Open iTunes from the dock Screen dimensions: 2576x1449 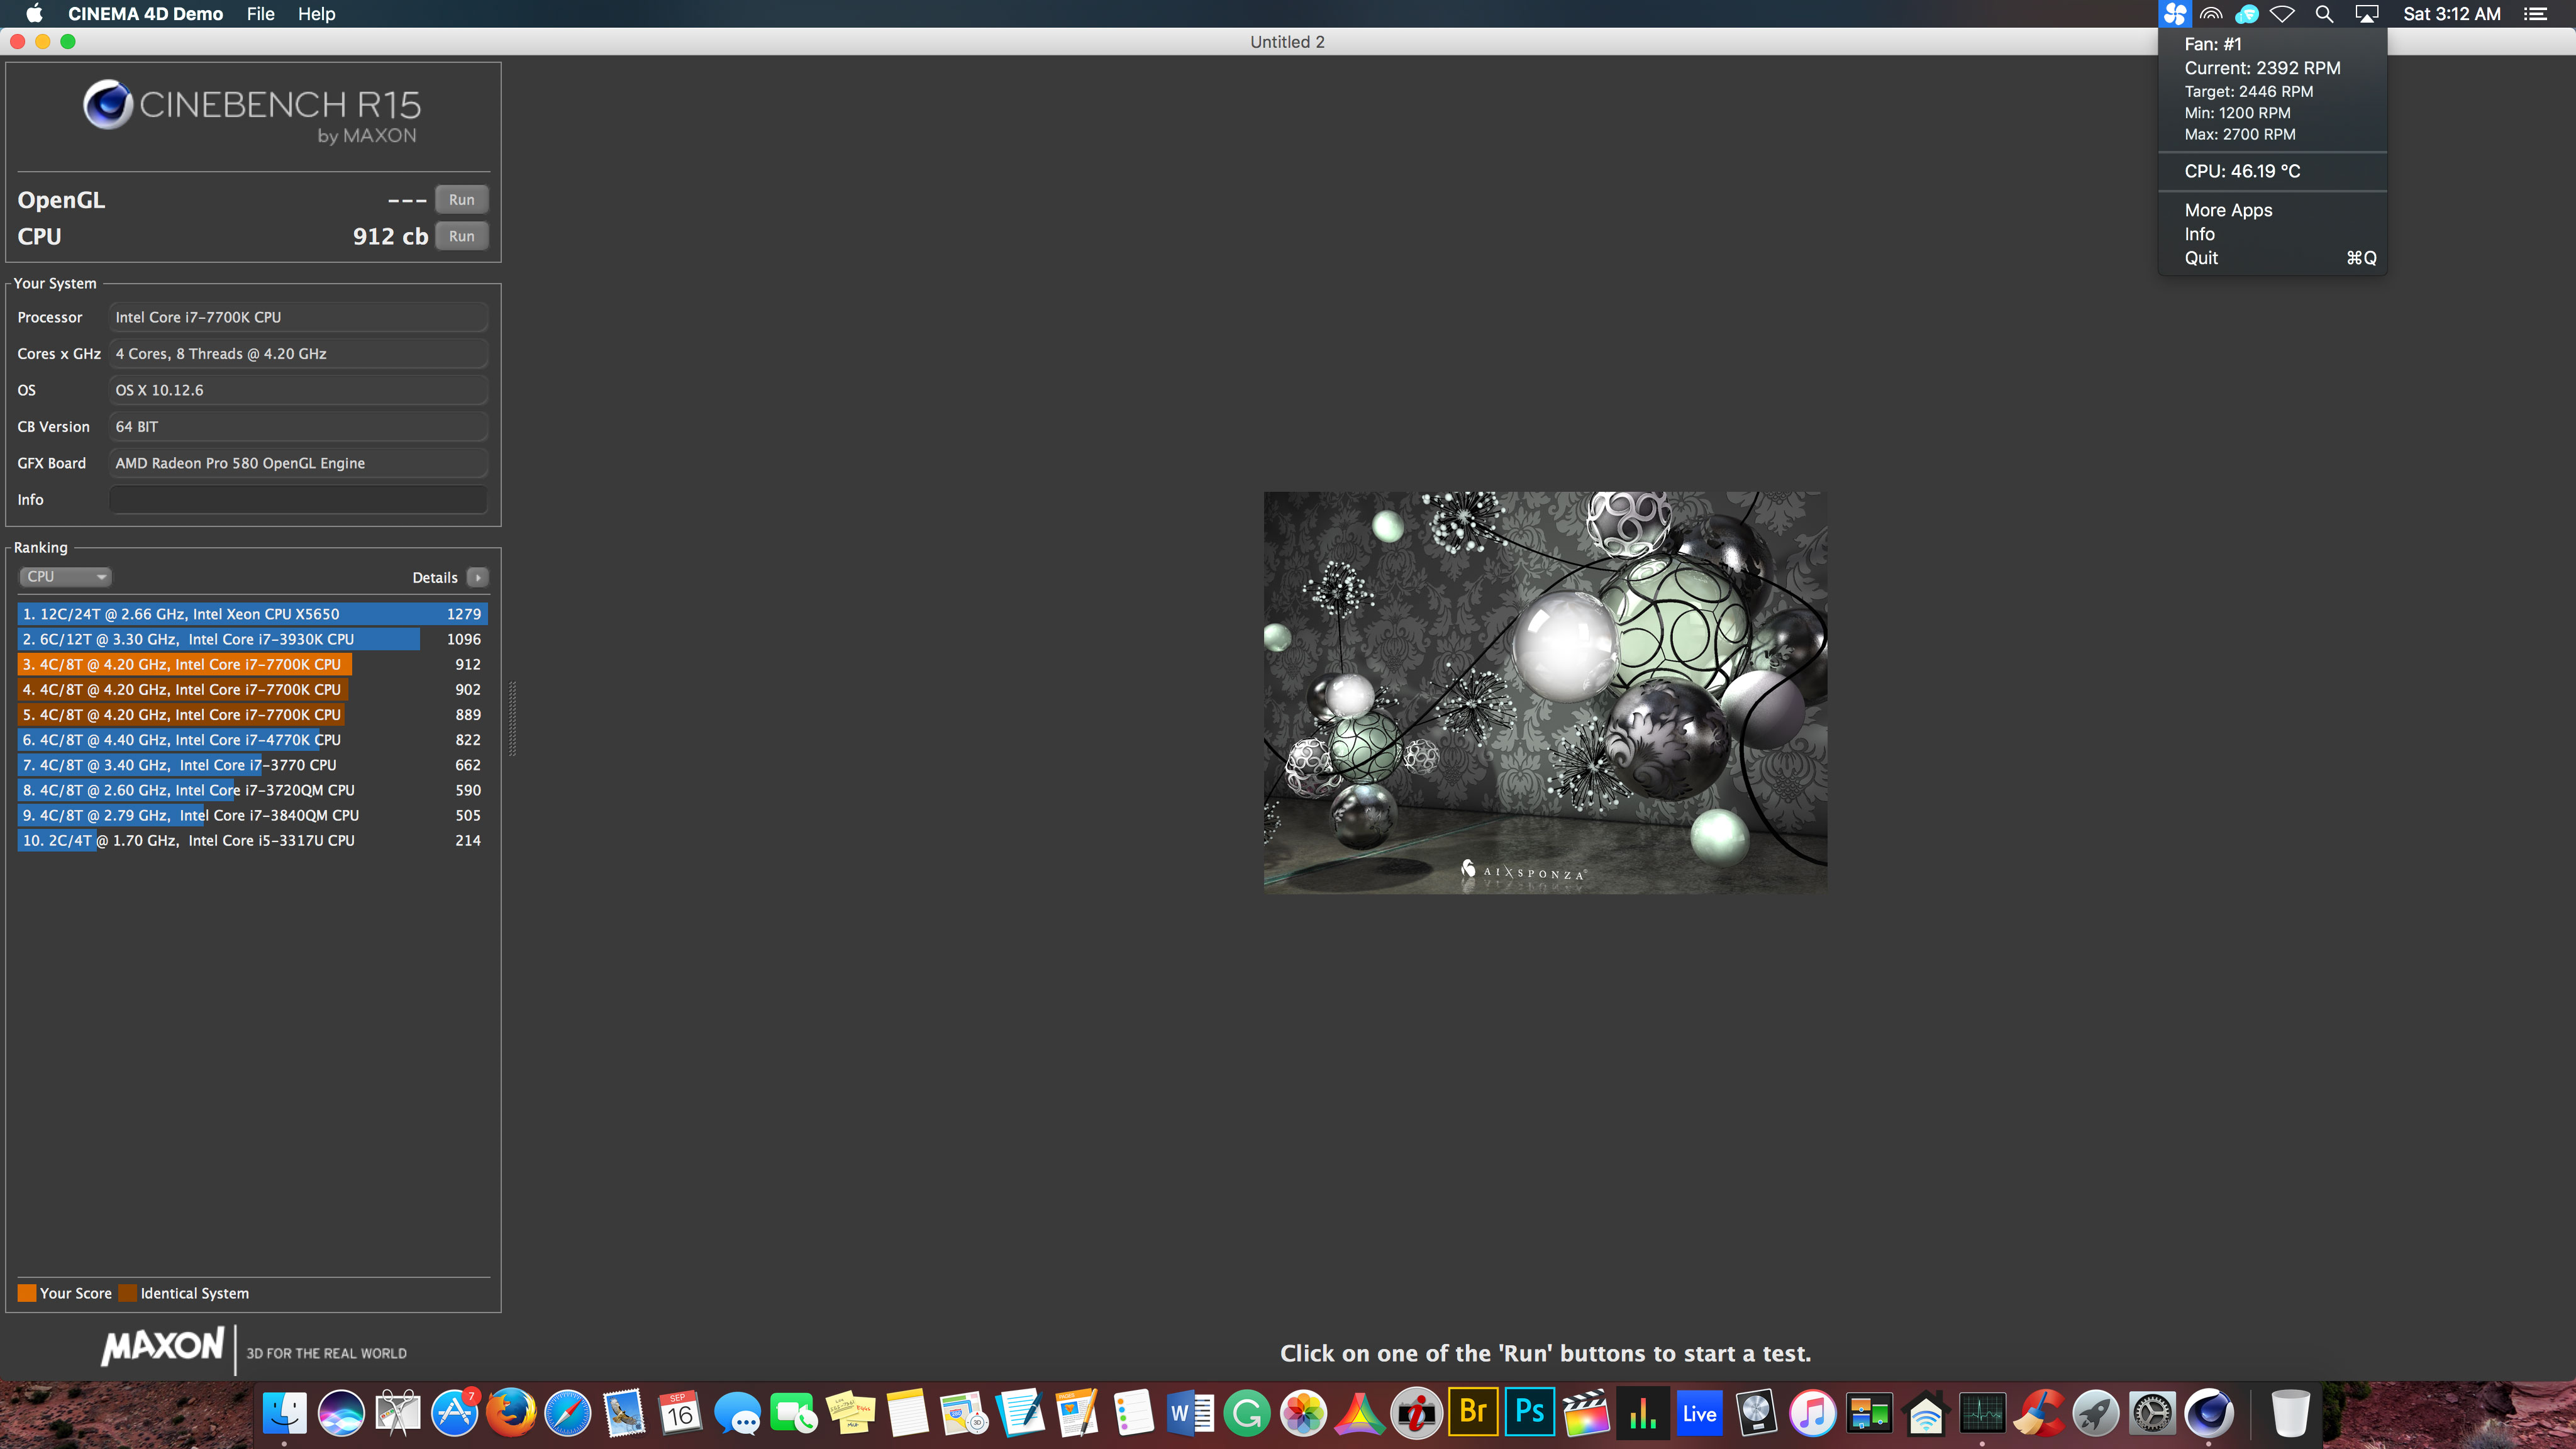1812,1413
